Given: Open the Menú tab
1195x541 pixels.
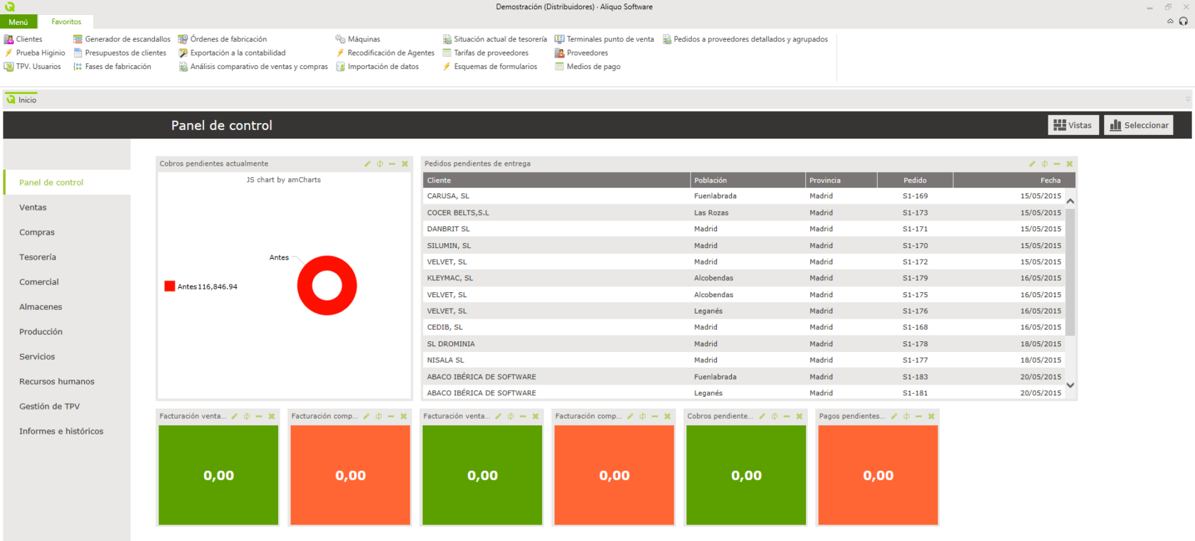Looking at the screenshot, I should coord(18,22).
